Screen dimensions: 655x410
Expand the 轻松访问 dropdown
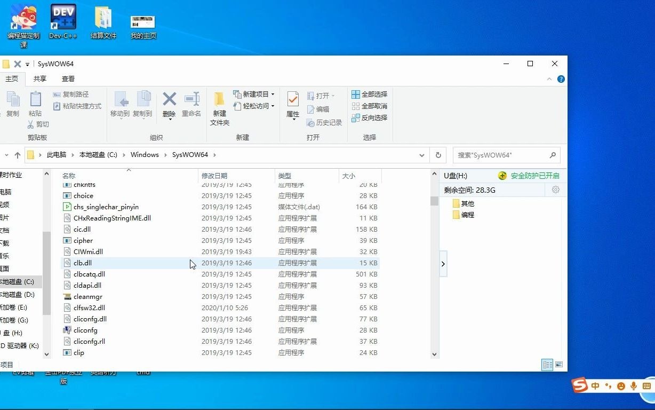click(272, 106)
